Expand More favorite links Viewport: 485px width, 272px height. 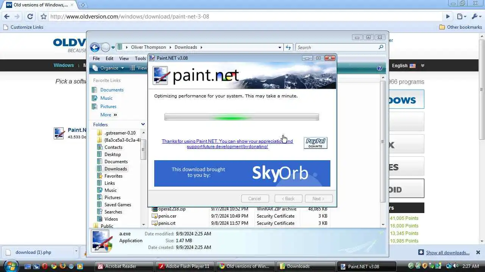[108, 115]
